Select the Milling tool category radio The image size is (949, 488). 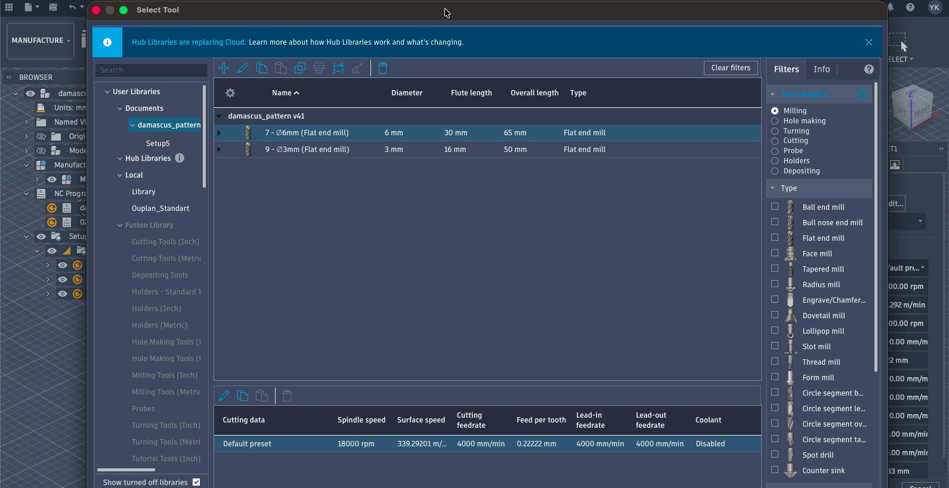[775, 111]
